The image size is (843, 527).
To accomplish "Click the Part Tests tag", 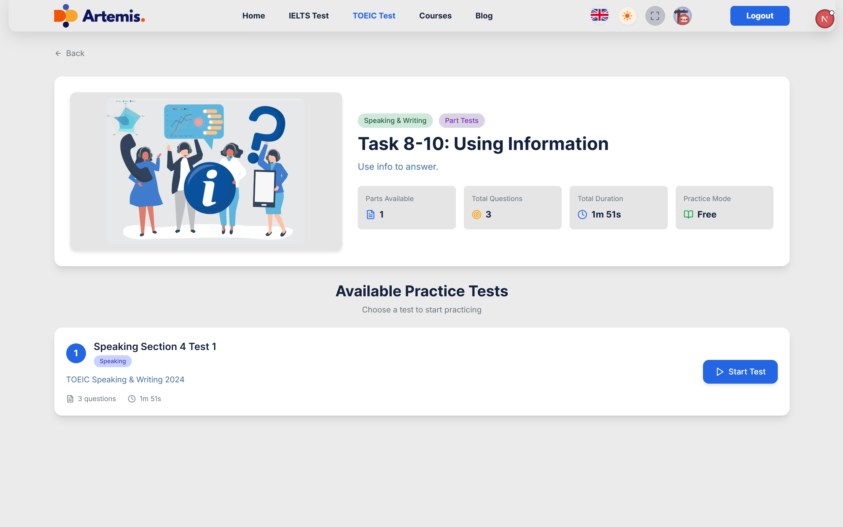I will [461, 121].
